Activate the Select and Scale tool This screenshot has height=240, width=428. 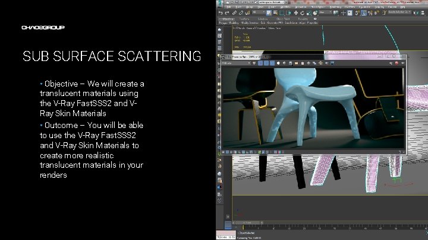tap(309, 13)
